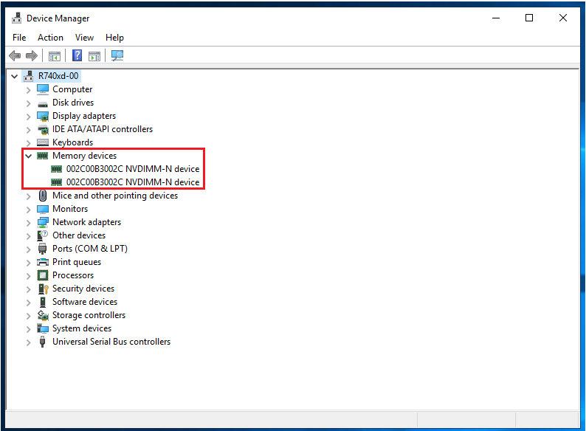Collapse the R740xd-00 root node

tap(15, 76)
